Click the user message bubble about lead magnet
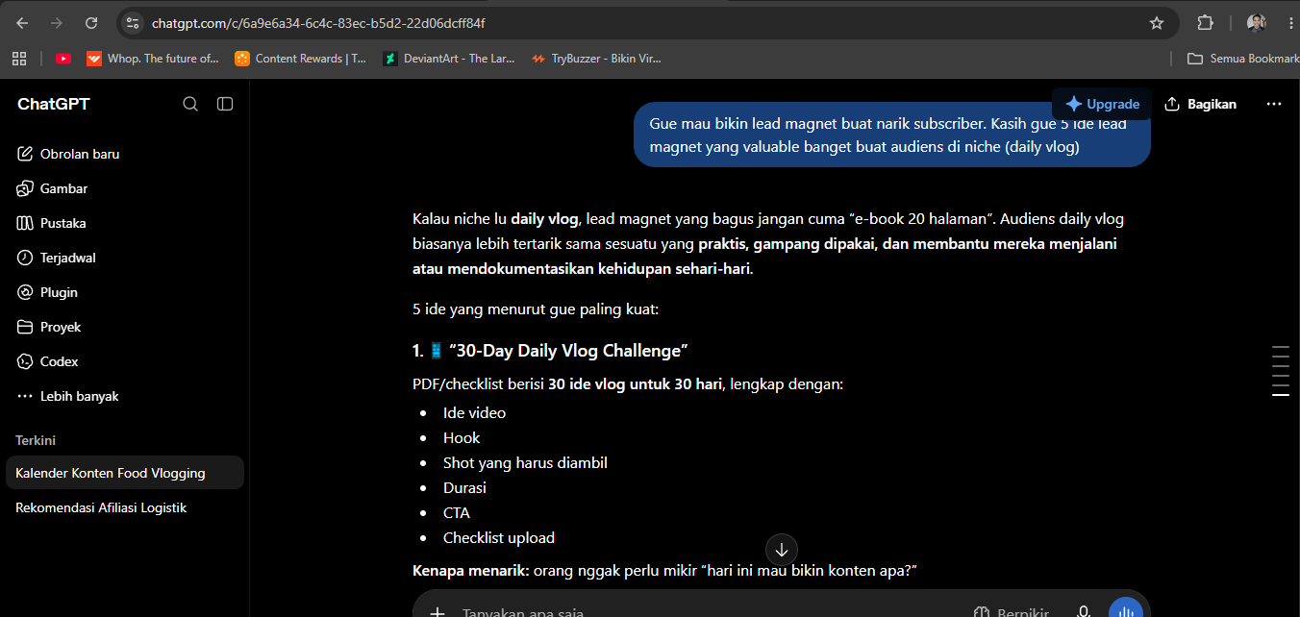The image size is (1300, 617). [892, 135]
